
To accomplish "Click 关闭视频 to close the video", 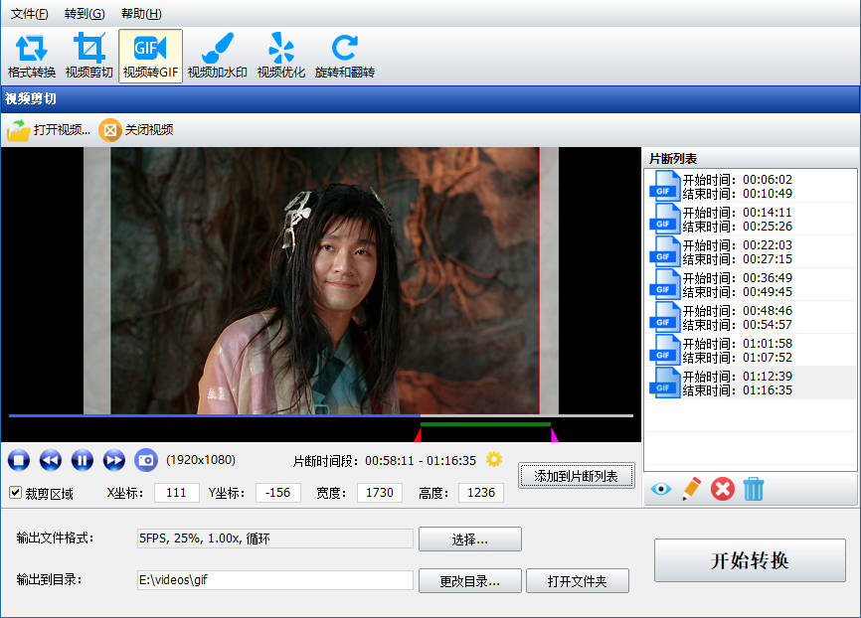I will coord(136,130).
